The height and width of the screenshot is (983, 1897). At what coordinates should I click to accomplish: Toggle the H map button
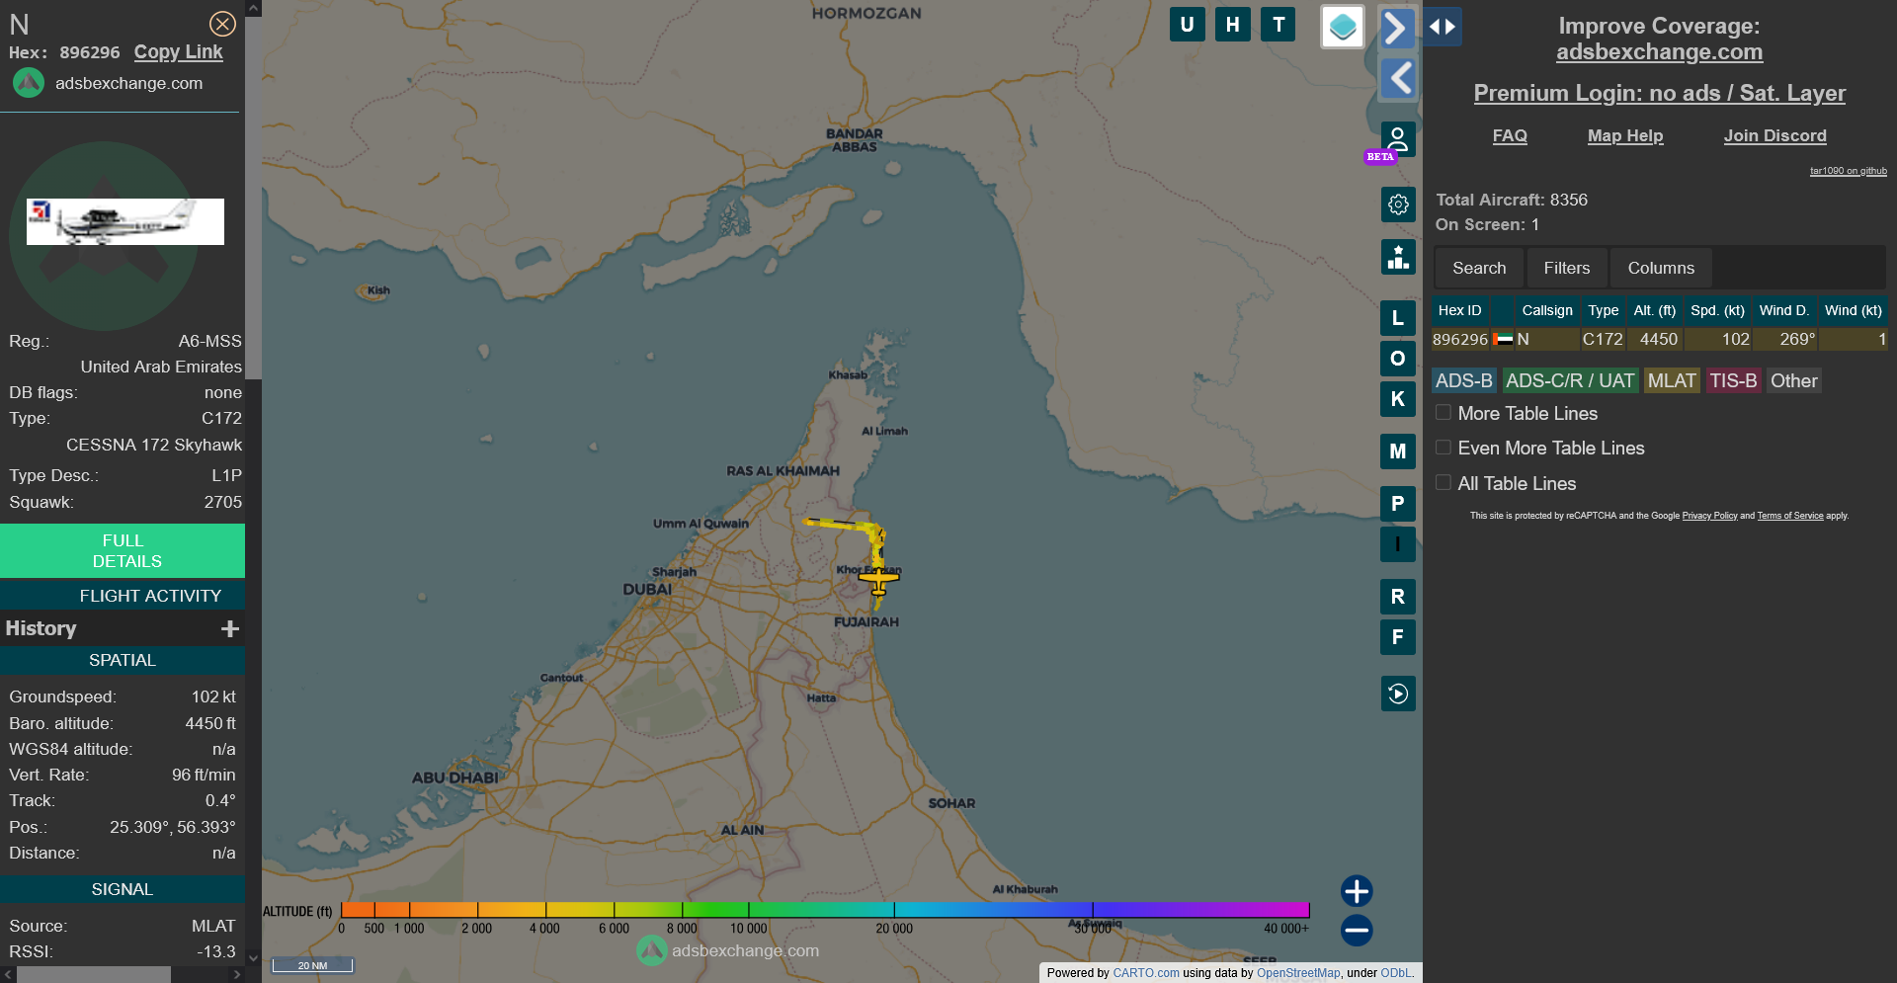tap(1232, 25)
